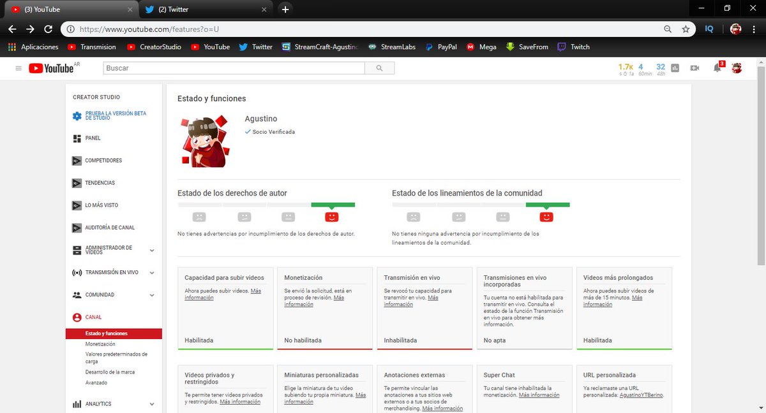Viewport: 766px width, 413px height.
Task: Open the Mega bookmark
Action: [x=482, y=47]
